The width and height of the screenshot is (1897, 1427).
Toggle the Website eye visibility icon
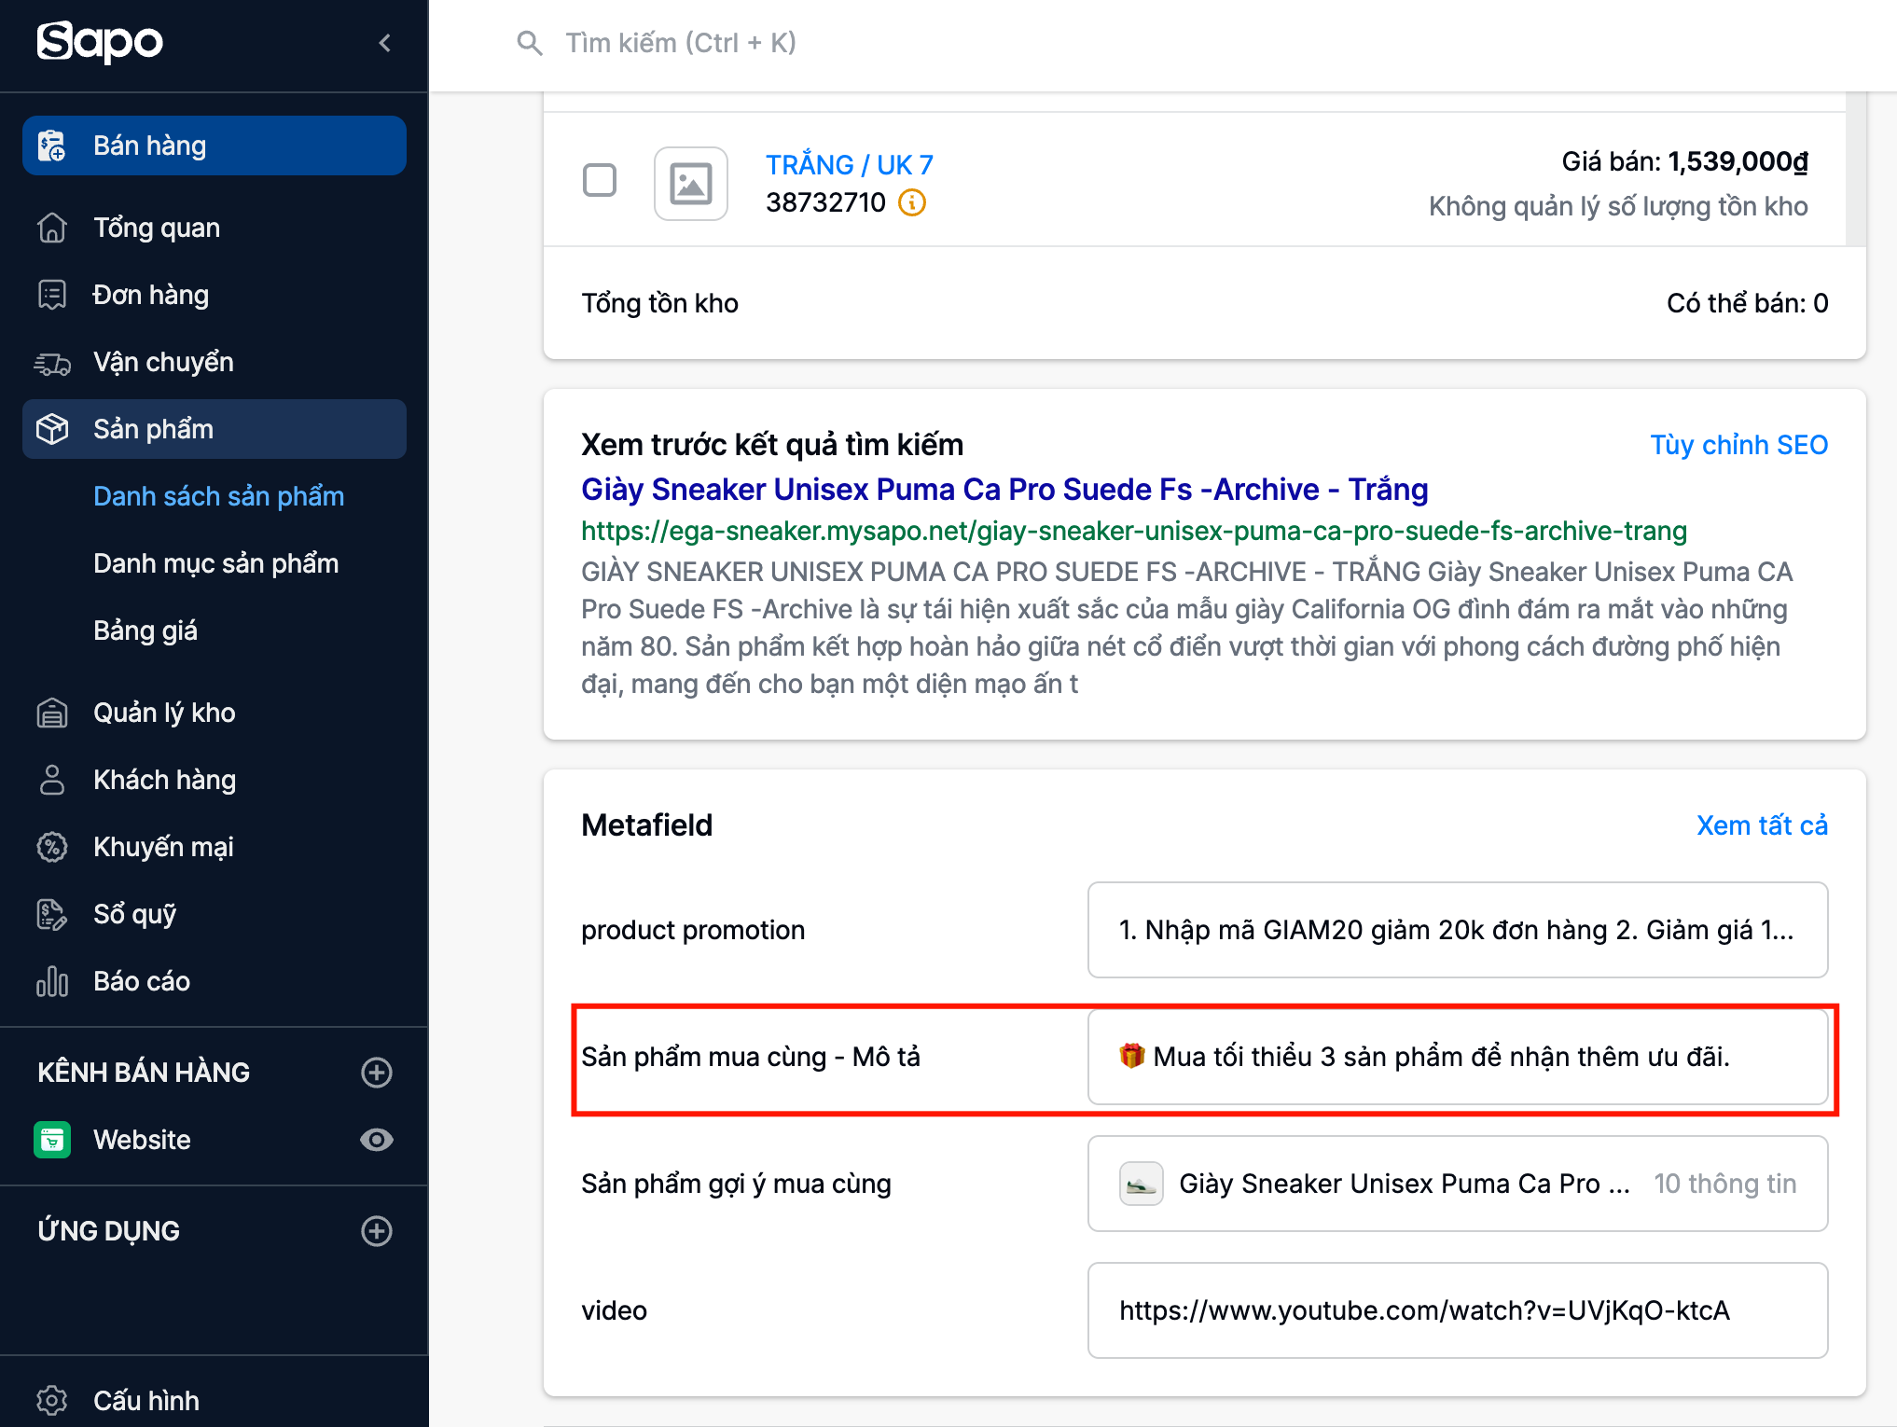coord(377,1140)
